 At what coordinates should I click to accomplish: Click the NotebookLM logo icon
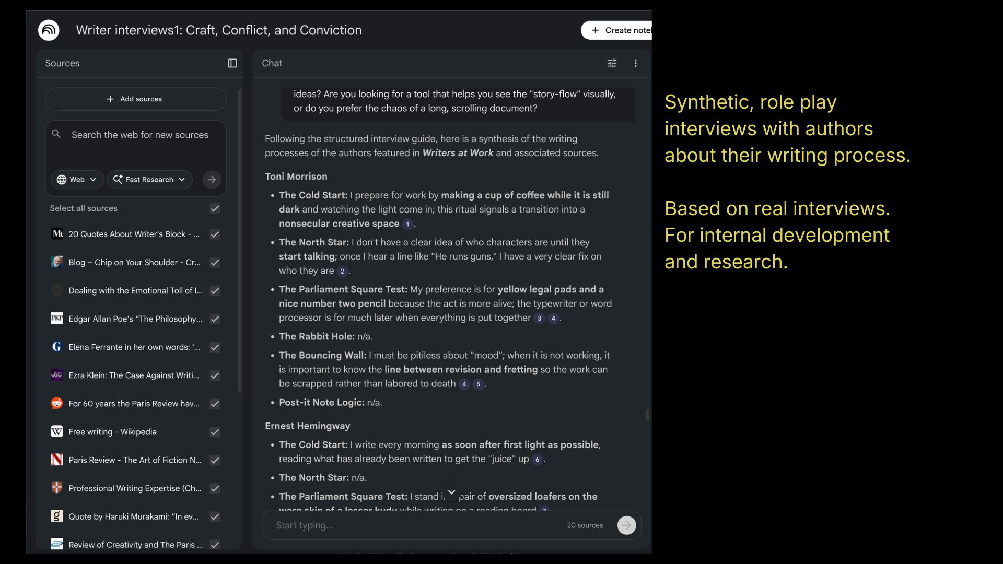(49, 30)
